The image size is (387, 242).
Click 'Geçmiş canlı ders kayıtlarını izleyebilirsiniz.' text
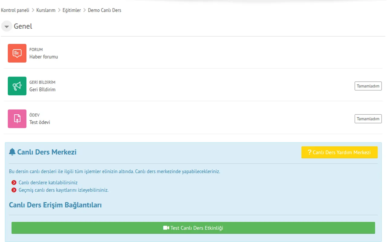point(63,190)
